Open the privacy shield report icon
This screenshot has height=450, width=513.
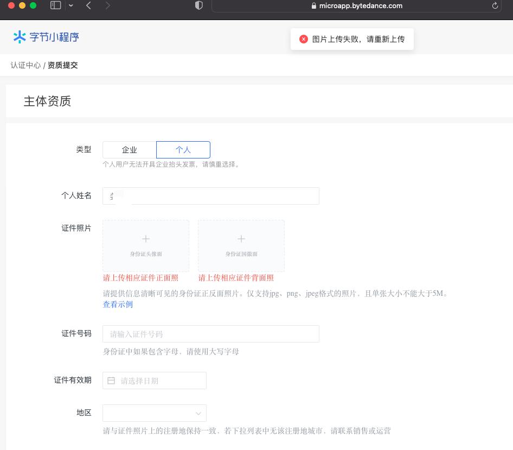point(199,5)
